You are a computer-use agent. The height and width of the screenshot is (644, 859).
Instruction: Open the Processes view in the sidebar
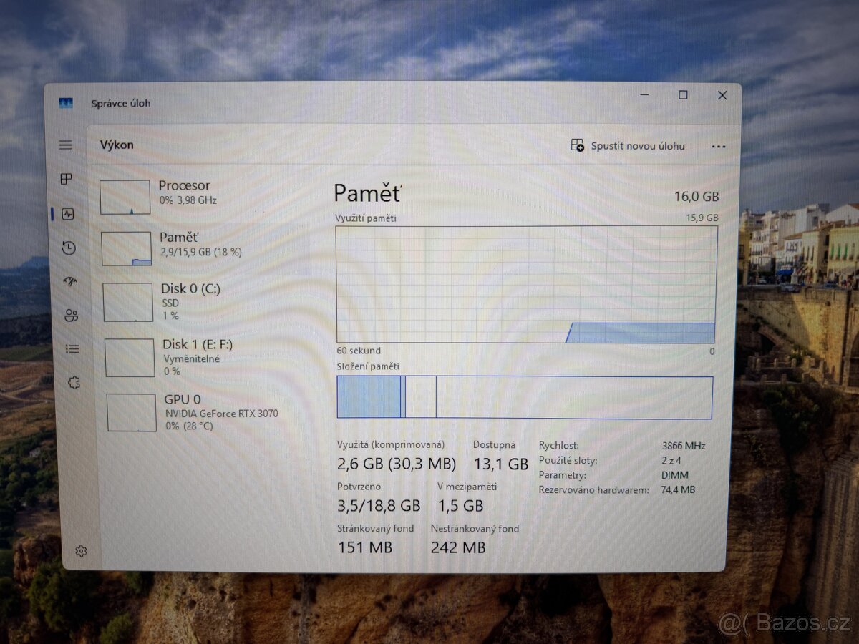click(x=65, y=179)
